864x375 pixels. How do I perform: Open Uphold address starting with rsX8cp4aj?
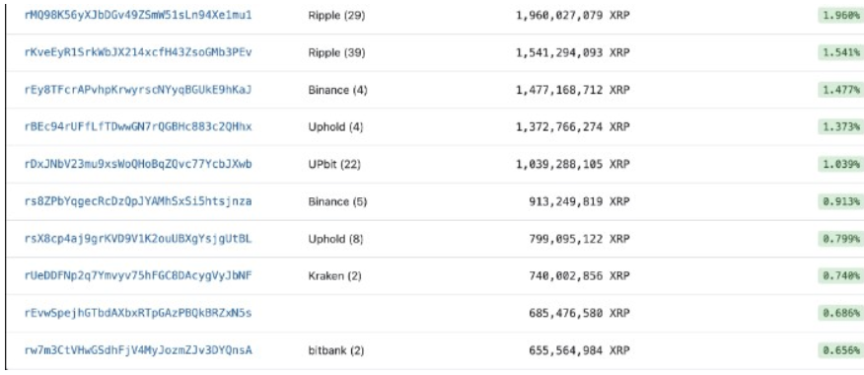click(138, 238)
